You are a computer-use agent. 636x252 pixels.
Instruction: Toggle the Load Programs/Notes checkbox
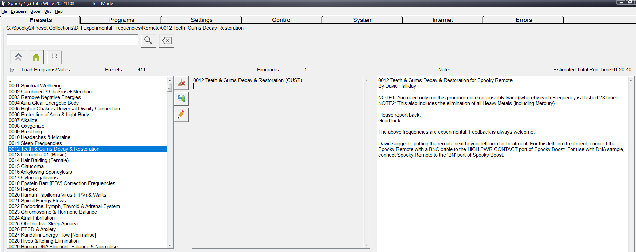click(13, 70)
